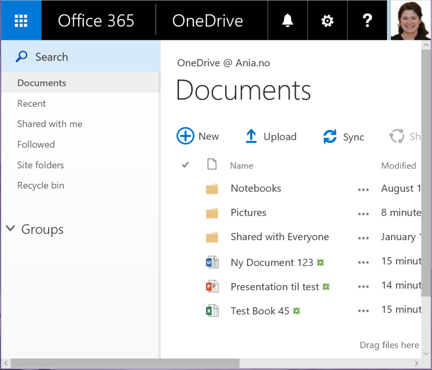Open the settings gear menu
Screen dimensions: 432x370
tap(327, 20)
